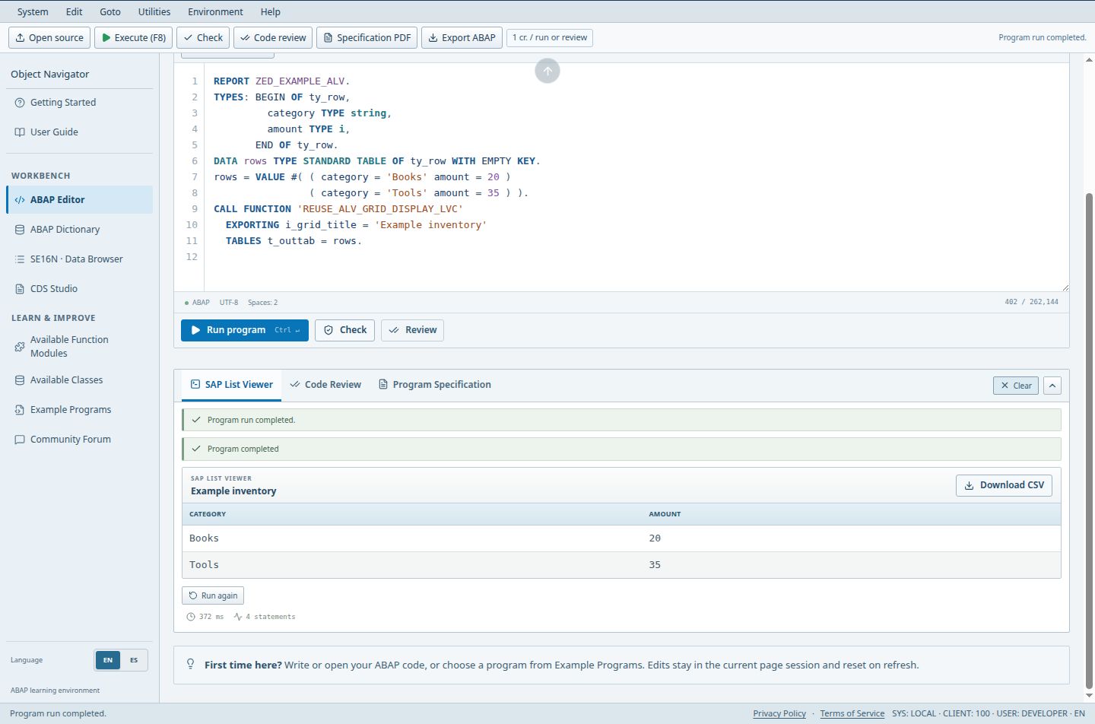Click the page vertical scrollbar
Image resolution: width=1095 pixels, height=724 pixels.
[1089, 441]
